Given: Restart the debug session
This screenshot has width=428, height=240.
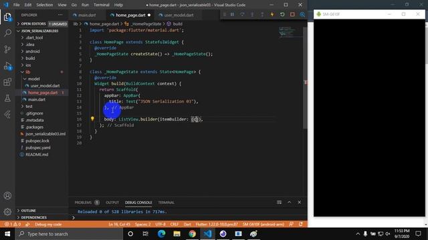Looking at the screenshot, I should pyautogui.click(x=282, y=15).
